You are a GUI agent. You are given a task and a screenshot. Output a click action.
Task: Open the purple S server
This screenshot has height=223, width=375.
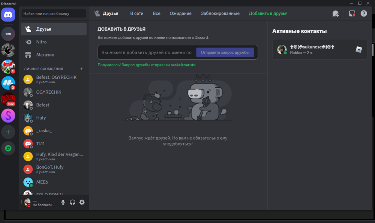[8, 116]
